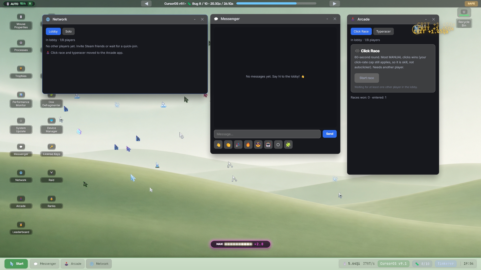Click the 'Races won: 0 · entered: 1' text
481x270 pixels.
[x=369, y=97]
